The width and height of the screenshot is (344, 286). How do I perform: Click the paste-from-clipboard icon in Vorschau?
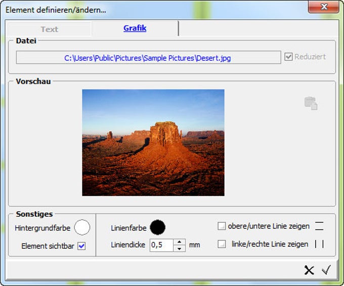[x=311, y=103]
